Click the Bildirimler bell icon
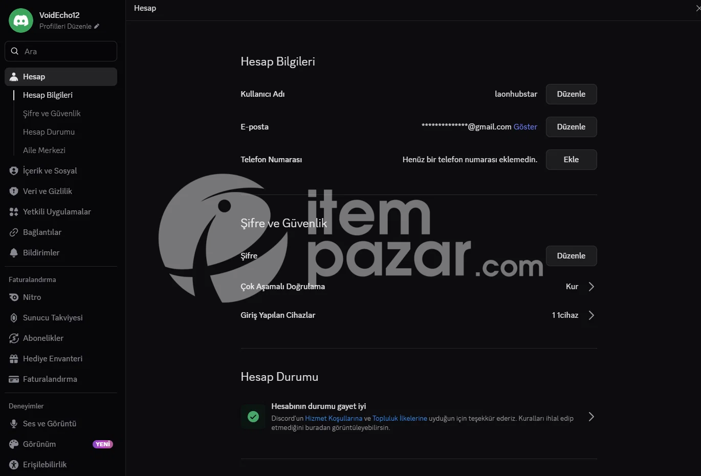The image size is (701, 476). coord(14,253)
